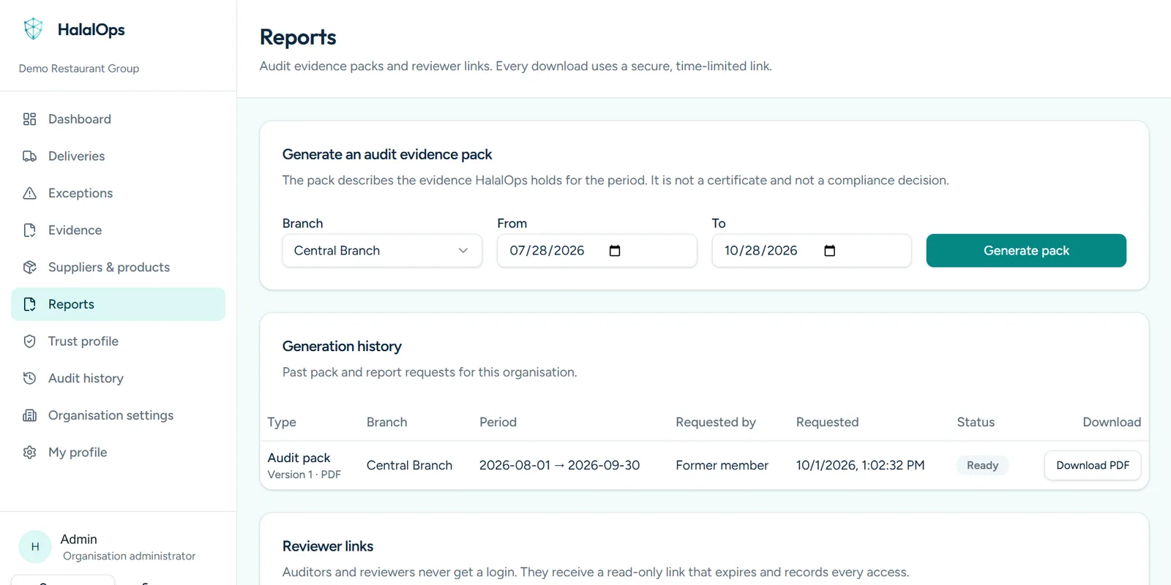The height and width of the screenshot is (585, 1171).
Task: Open the Deliveries section
Action: [x=118, y=156]
